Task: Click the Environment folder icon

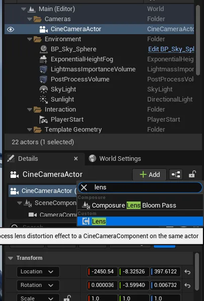Action: tap(37, 39)
